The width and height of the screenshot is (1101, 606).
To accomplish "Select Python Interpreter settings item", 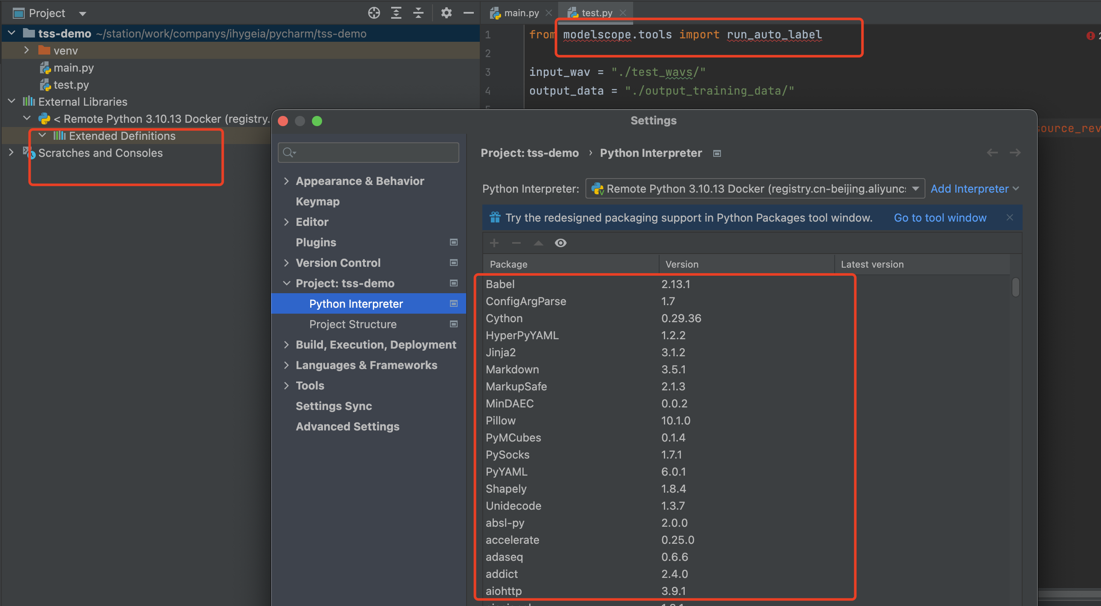I will pos(369,303).
